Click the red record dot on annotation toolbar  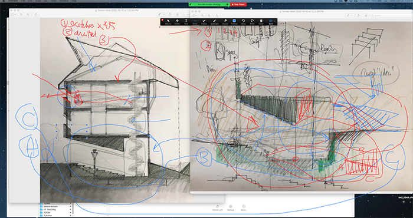click(x=162, y=19)
